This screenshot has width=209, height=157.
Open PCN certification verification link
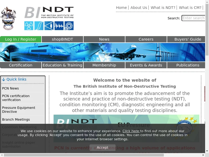[x=16, y=98]
